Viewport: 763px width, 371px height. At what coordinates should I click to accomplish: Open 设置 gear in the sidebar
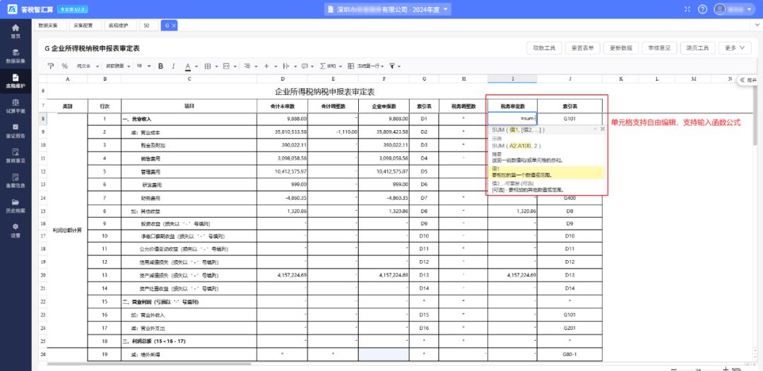pos(16,230)
